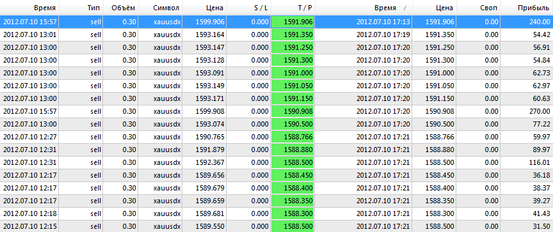Click the 'Тип' column header

81,8
